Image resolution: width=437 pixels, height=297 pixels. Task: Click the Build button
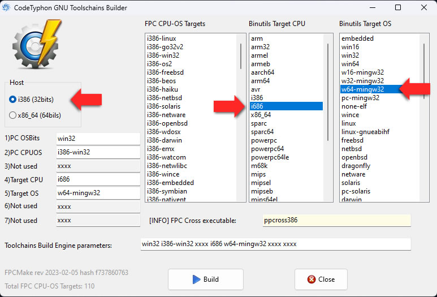206,279
